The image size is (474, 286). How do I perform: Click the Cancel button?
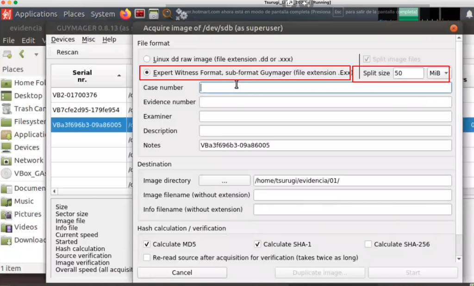[x=182, y=273]
